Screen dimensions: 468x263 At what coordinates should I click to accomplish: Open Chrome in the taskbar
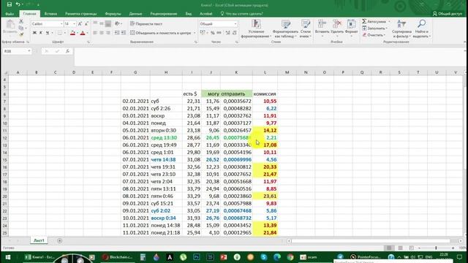click(290, 257)
